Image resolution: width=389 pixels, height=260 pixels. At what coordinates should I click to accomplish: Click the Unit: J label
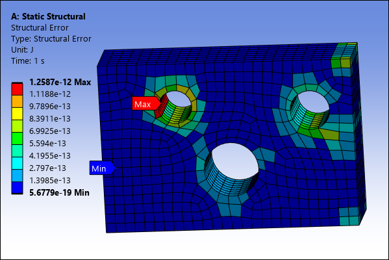point(22,49)
